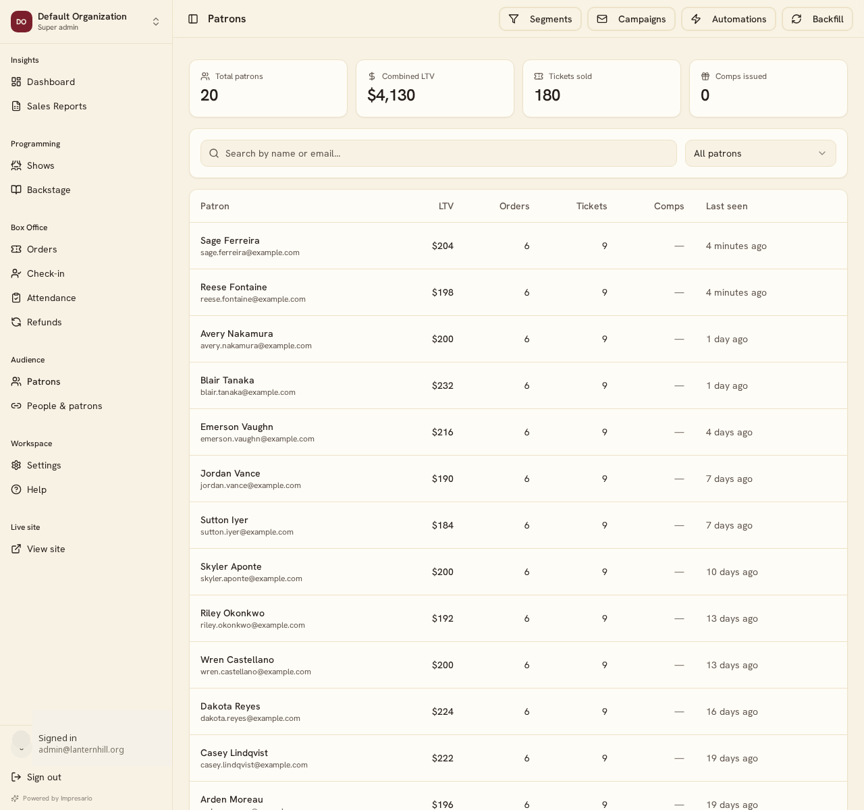Click the Sales Reports icon
The image size is (864, 810).
(16, 106)
